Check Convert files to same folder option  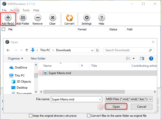89,116
